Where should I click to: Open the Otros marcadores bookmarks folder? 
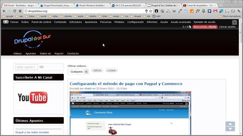click(230, 16)
